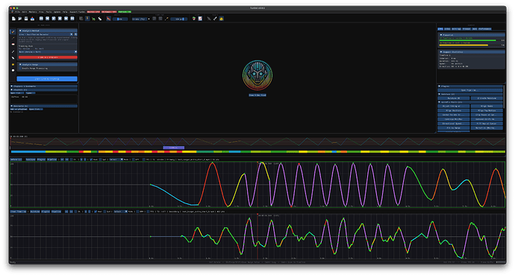
Task: Click the save disk toolbar icon
Action: tap(26, 19)
